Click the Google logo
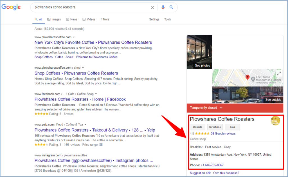The height and width of the screenshot is (177, 288). (11, 7)
